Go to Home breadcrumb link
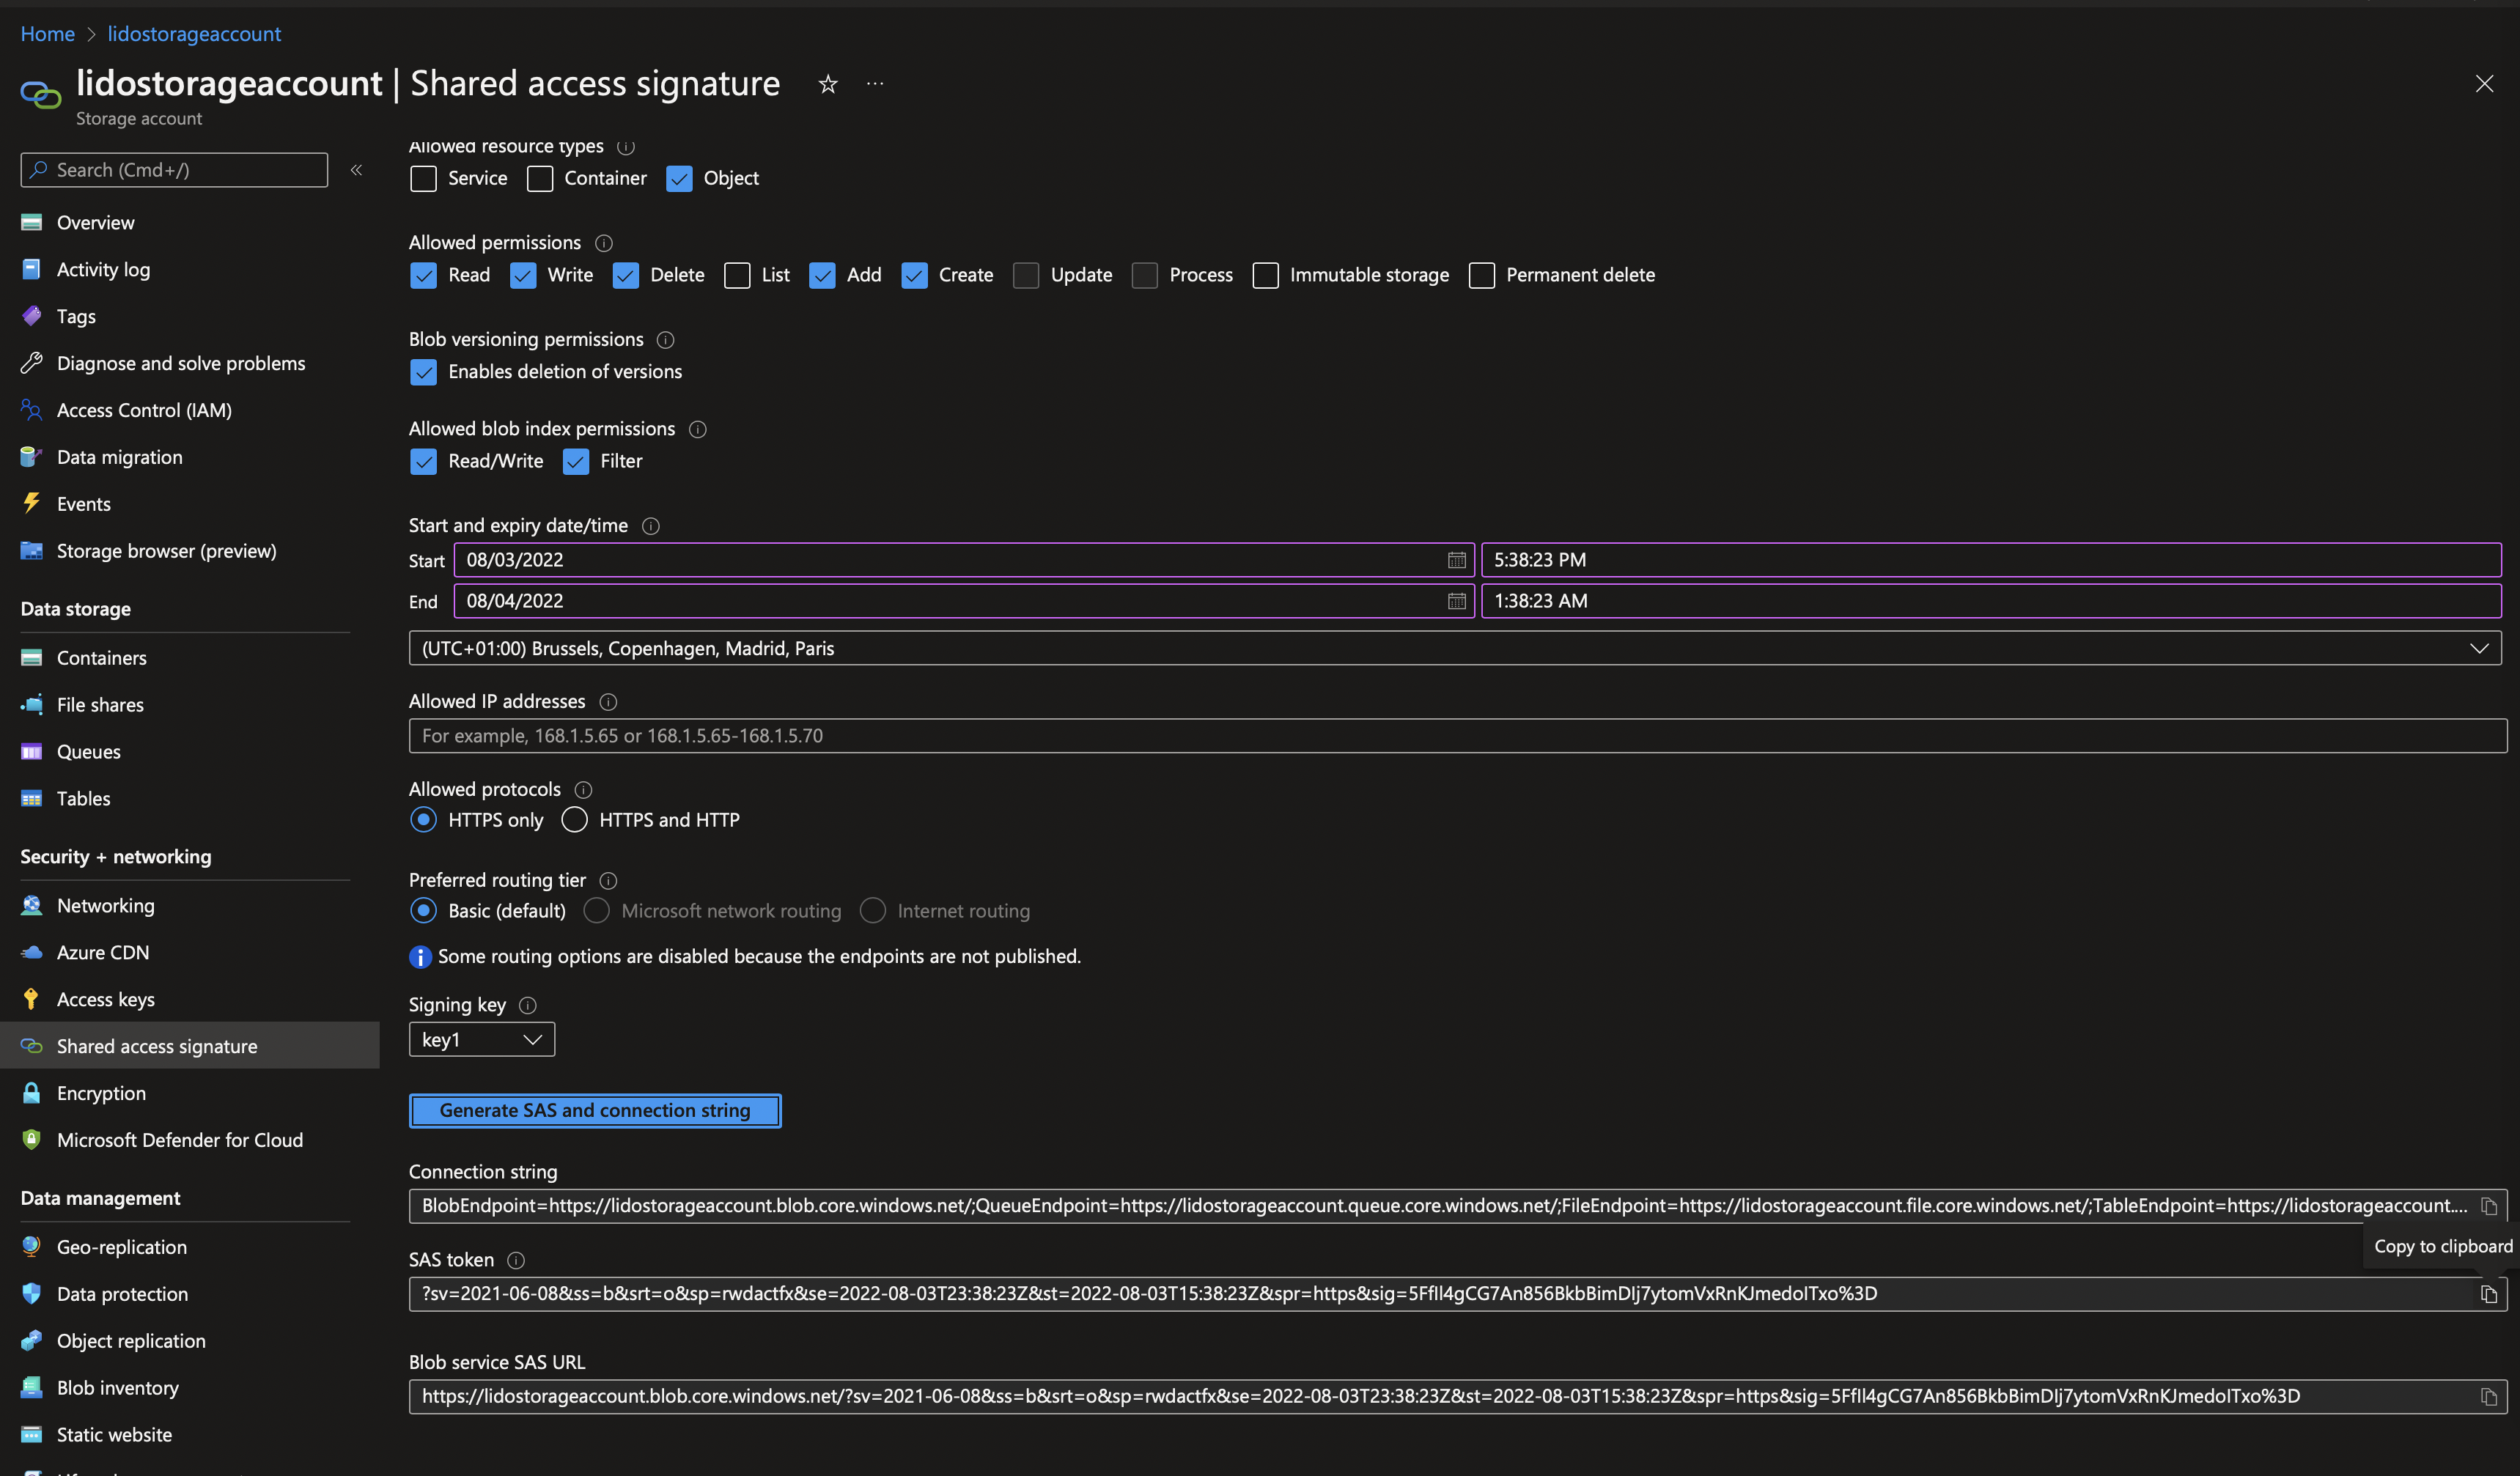Screen dimensions: 2520x1476 47,34
